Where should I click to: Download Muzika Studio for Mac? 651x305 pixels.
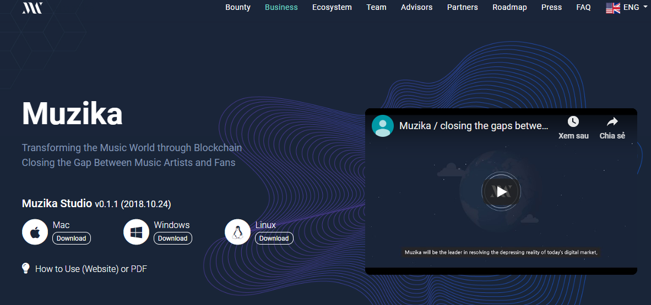72,239
